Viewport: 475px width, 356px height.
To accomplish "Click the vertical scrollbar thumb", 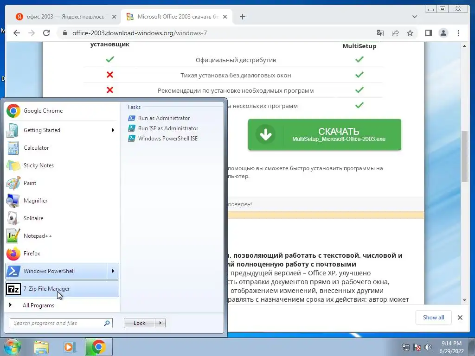I will [x=465, y=156].
